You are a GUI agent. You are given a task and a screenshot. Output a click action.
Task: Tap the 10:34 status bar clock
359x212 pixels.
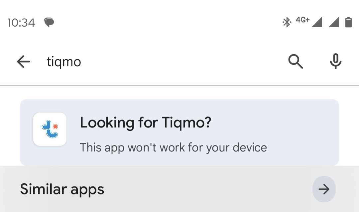pyautogui.click(x=21, y=23)
